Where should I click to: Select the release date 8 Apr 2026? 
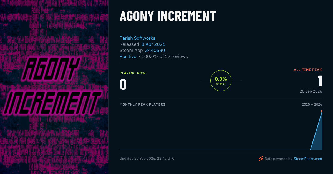(x=153, y=44)
